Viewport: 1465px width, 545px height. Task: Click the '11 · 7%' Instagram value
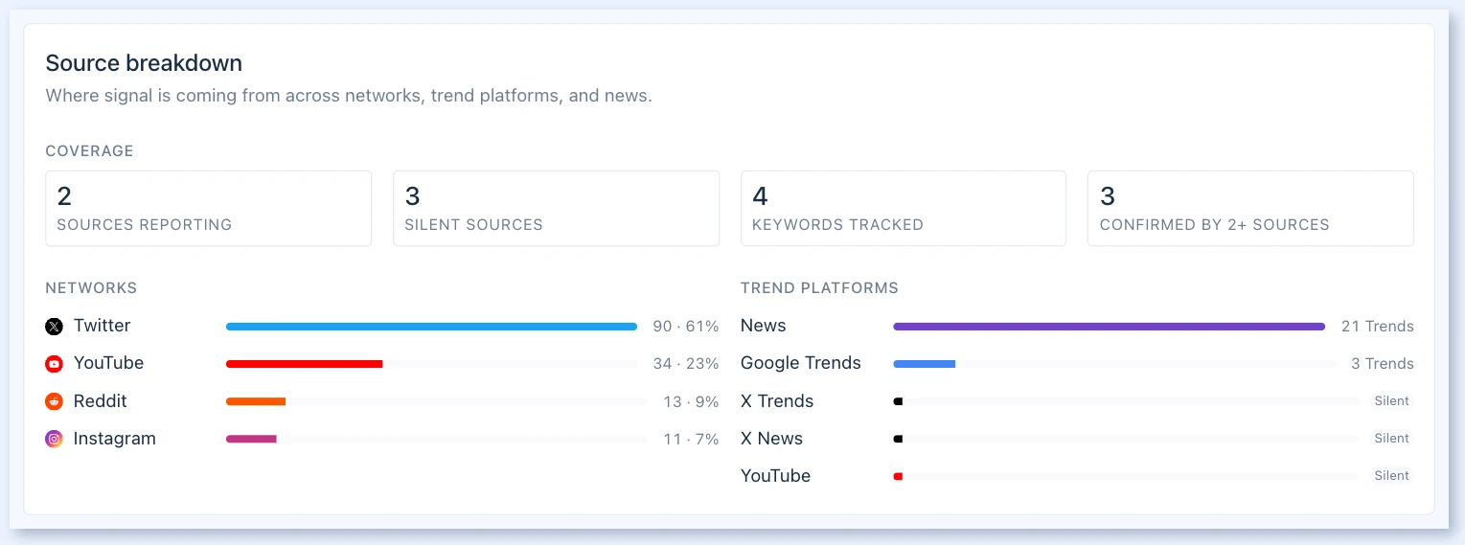[691, 439]
